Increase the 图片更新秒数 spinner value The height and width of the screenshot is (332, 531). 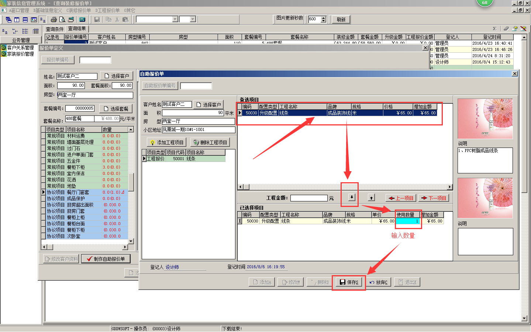pyautogui.click(x=324, y=18)
